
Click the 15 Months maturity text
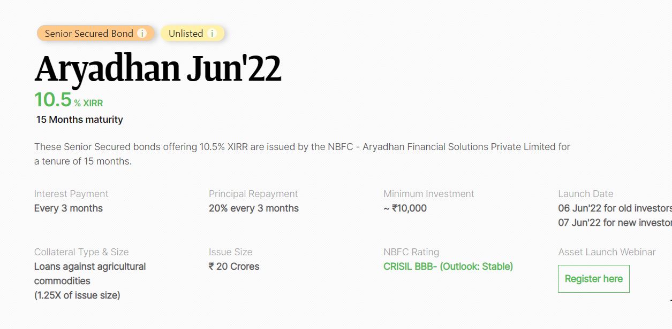pos(79,120)
